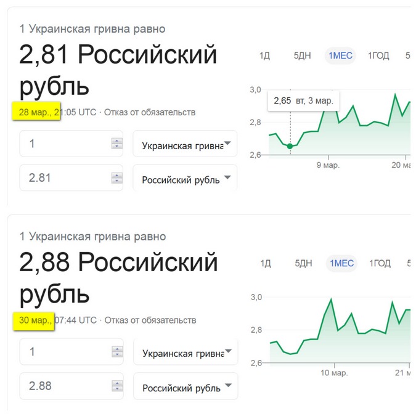Viewport: 416px width, 416px height.
Task: Open Украинская гривна currency dropdown in top converter
Action: coord(185,144)
